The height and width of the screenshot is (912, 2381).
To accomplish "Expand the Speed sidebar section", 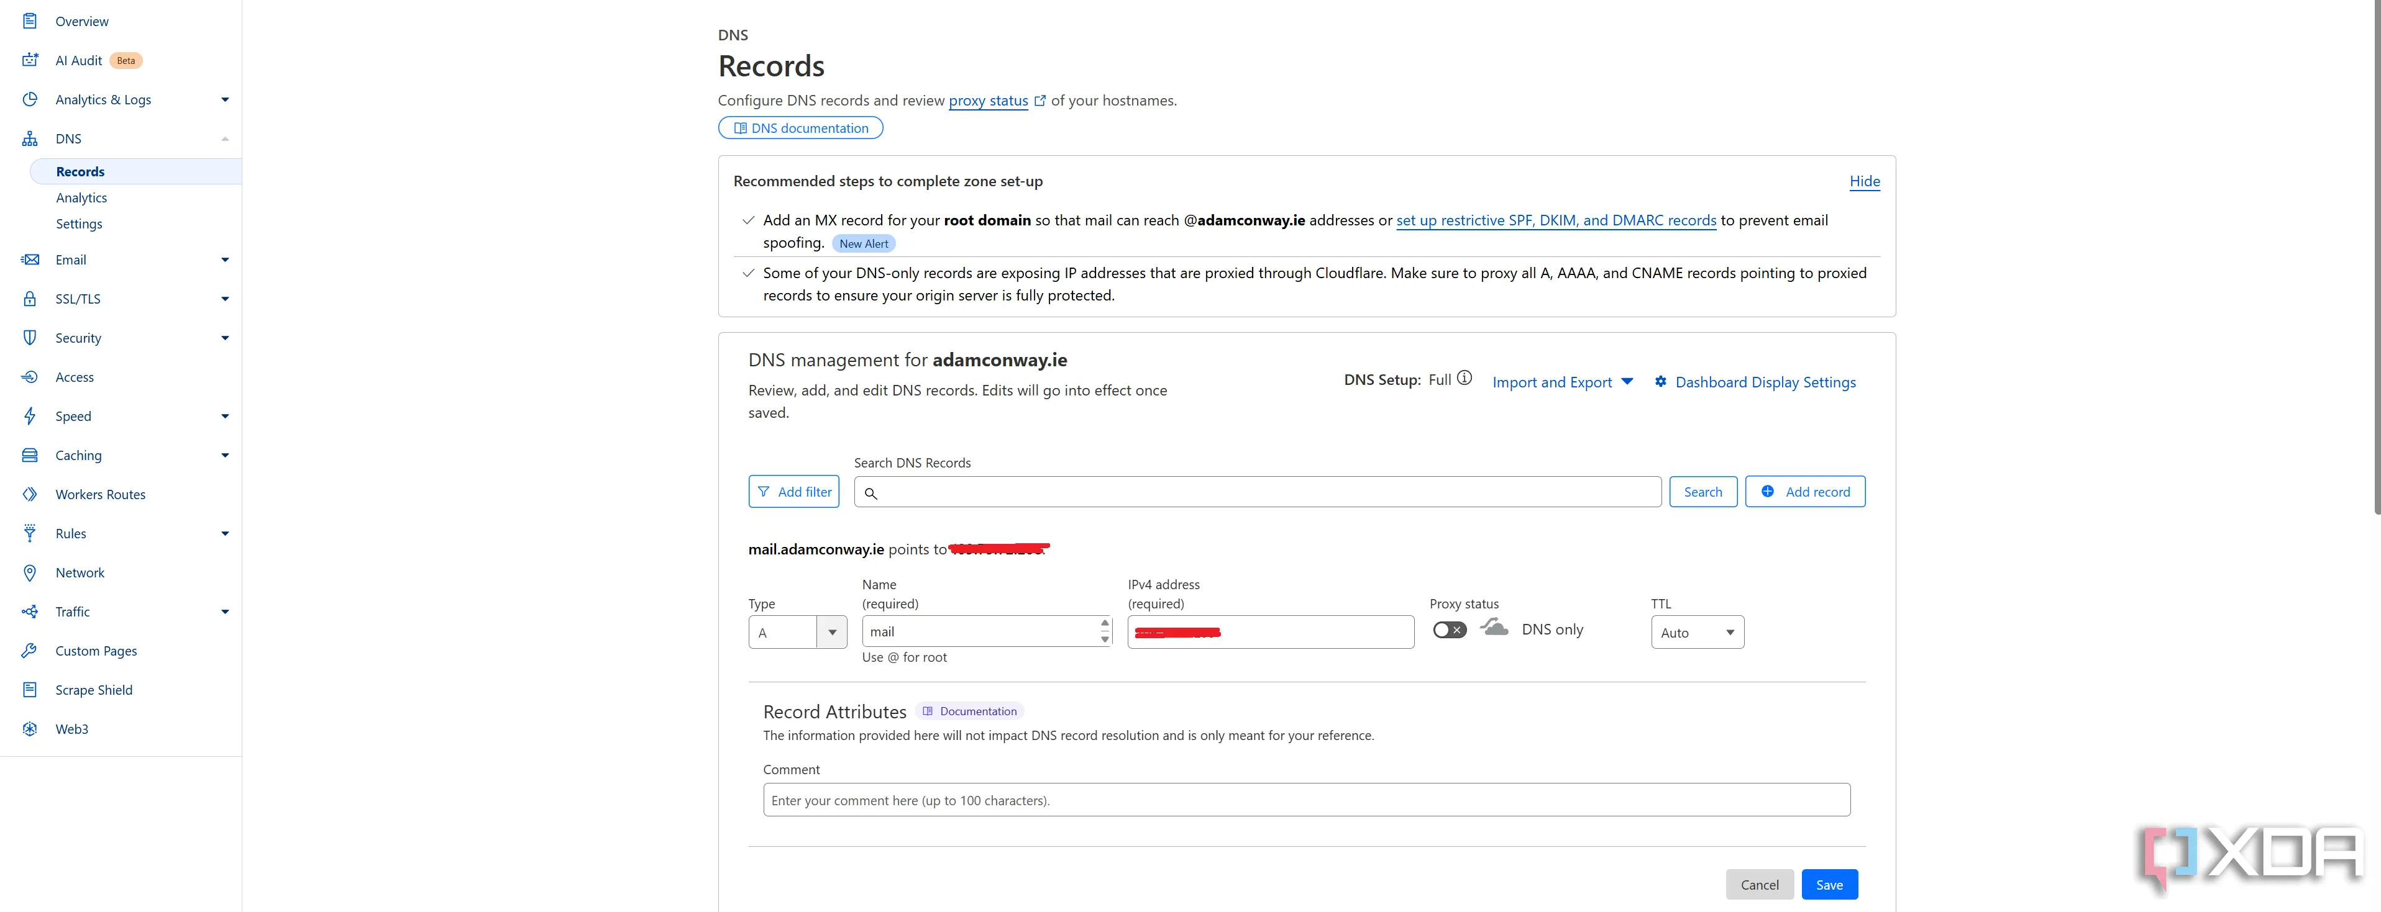I will coord(224,415).
